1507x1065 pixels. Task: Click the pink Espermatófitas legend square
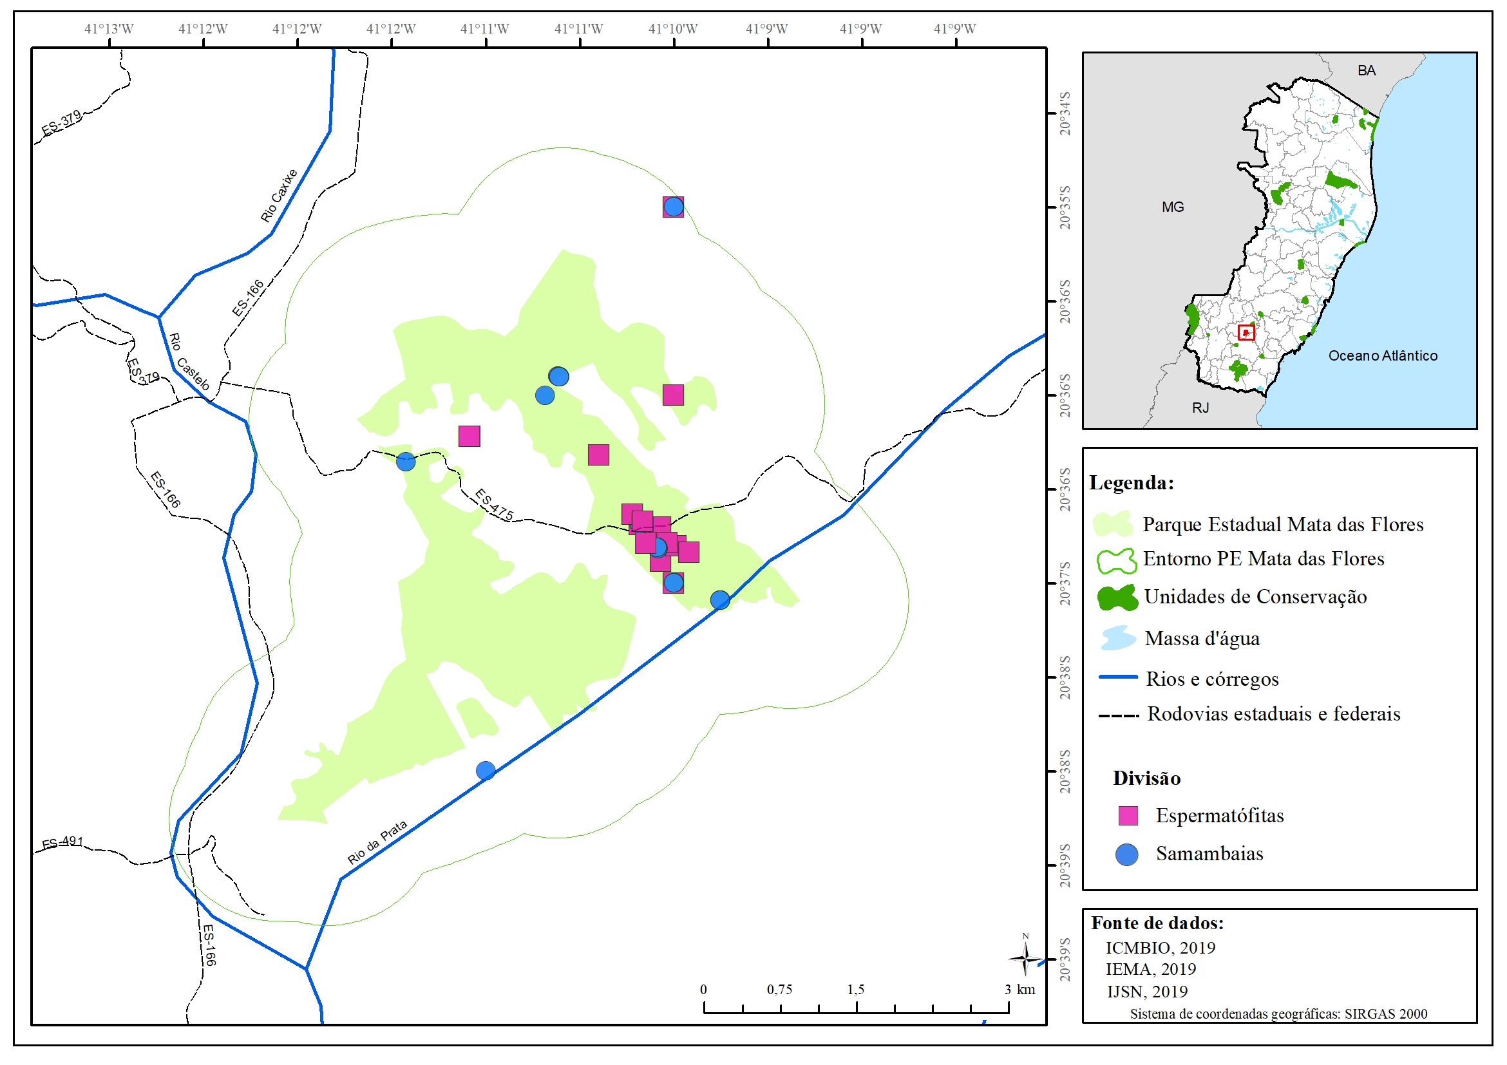[1128, 816]
